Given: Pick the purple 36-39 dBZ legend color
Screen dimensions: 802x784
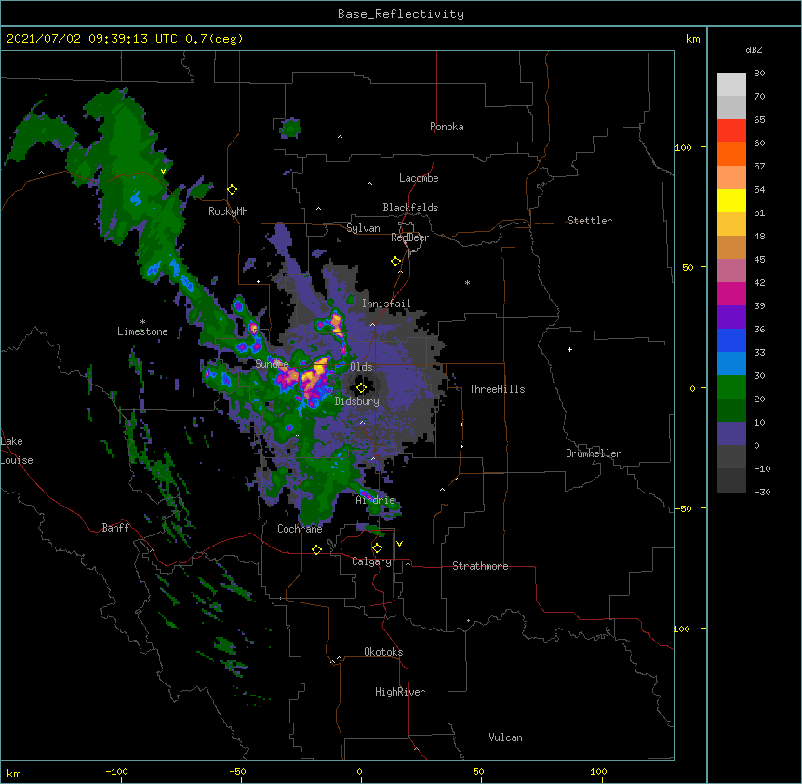Looking at the screenshot, I should [x=731, y=317].
